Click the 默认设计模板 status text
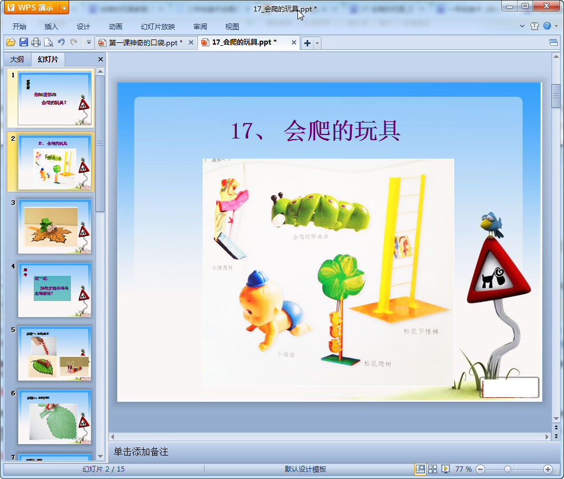The height and width of the screenshot is (479, 564). [x=305, y=469]
